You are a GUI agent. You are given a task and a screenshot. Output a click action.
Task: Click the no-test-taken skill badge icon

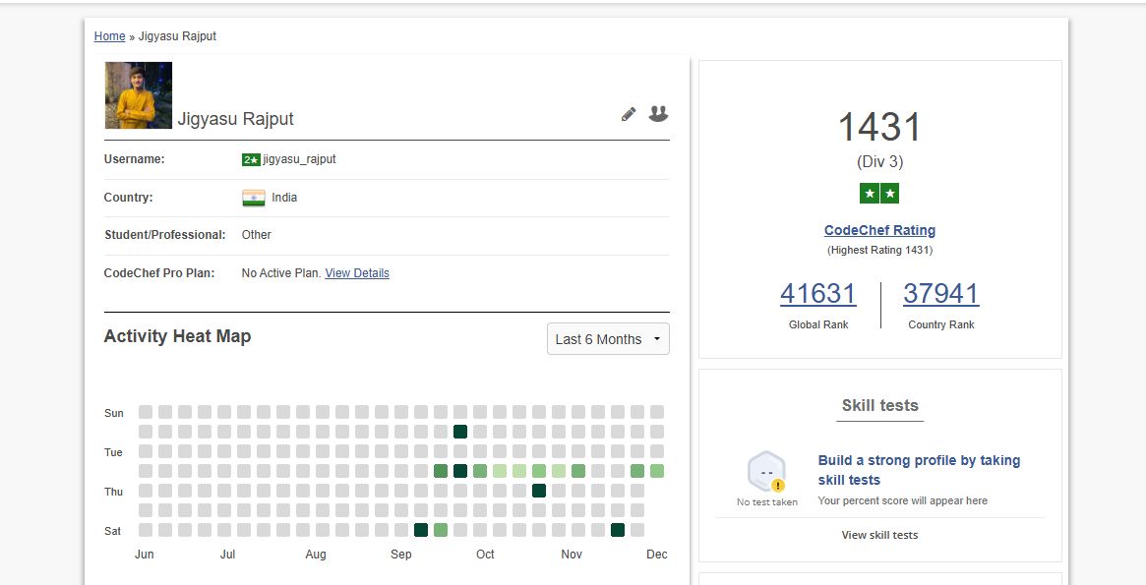tap(766, 472)
